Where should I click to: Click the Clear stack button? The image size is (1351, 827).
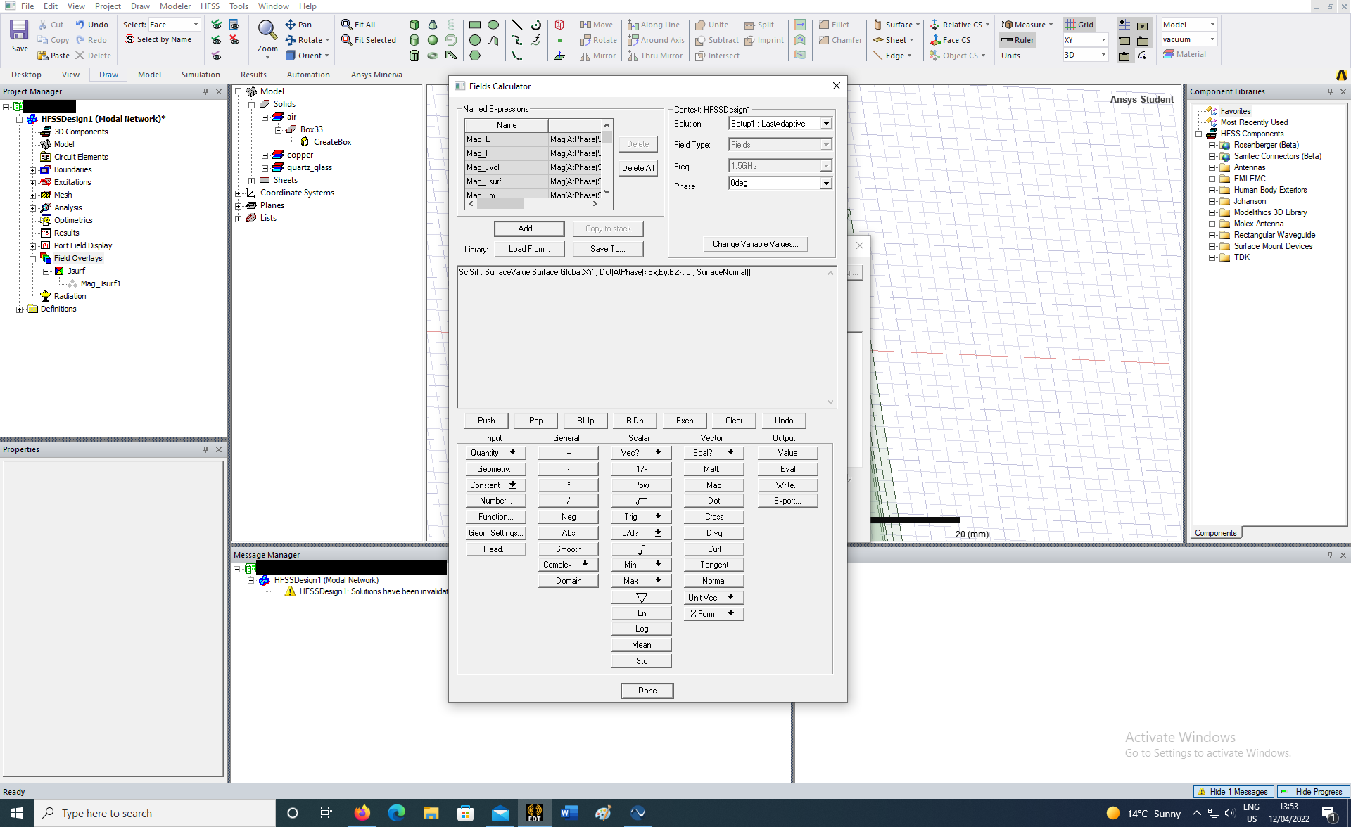tap(733, 421)
